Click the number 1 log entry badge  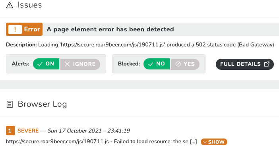coord(10,131)
